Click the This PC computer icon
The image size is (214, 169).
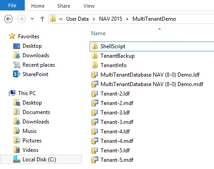coord(12,93)
